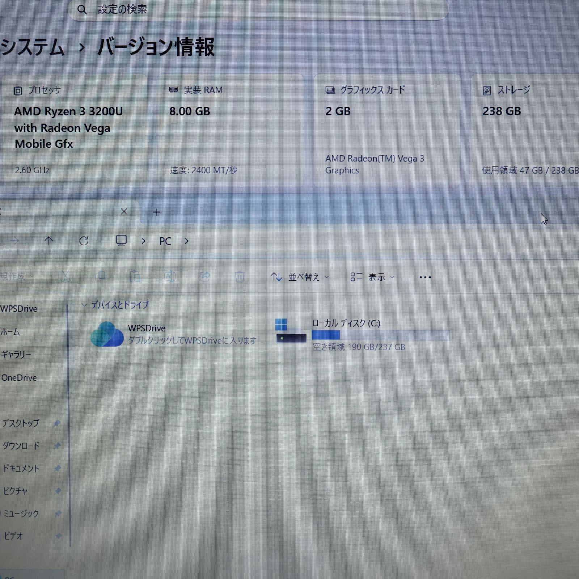Click the forward navigation arrow in Explorer
The height and width of the screenshot is (579, 579).
tap(14, 241)
